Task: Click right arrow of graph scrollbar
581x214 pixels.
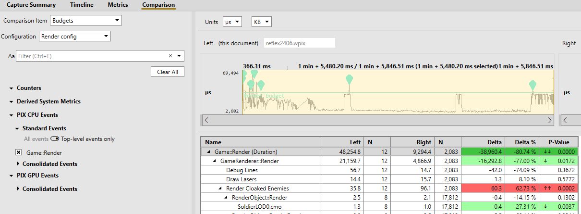Action: [x=550, y=120]
